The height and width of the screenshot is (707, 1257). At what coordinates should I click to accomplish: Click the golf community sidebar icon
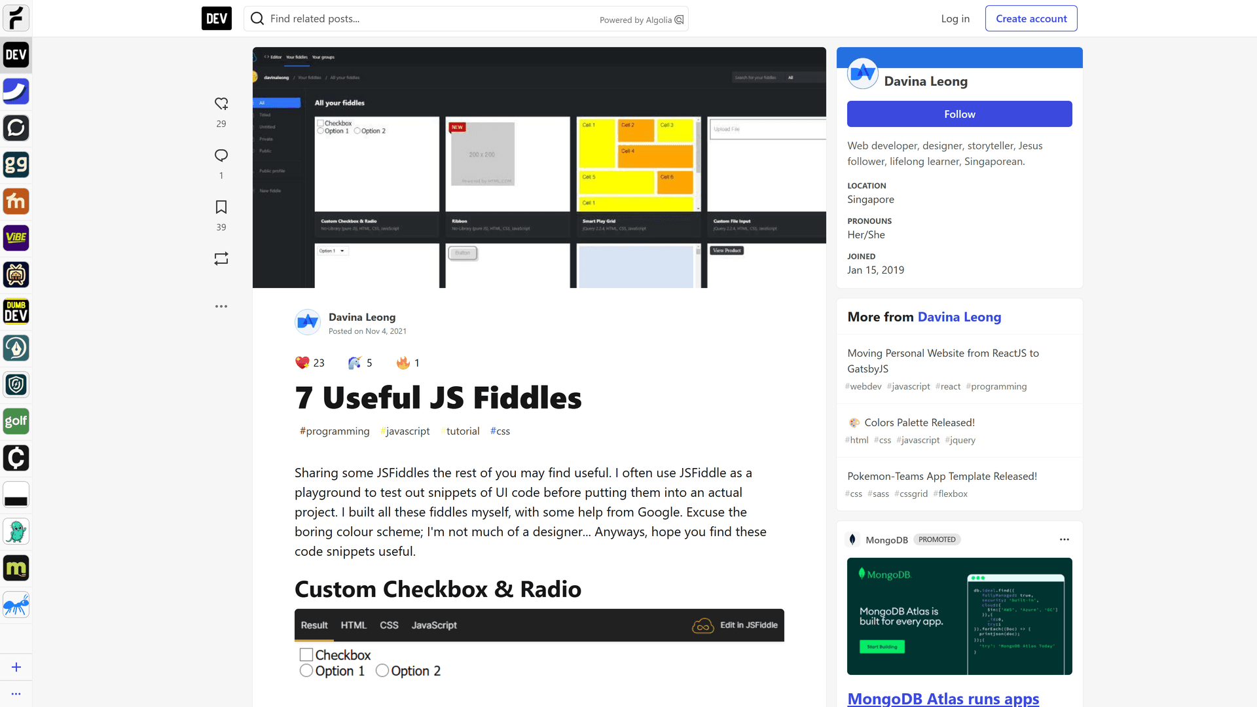[x=16, y=422]
